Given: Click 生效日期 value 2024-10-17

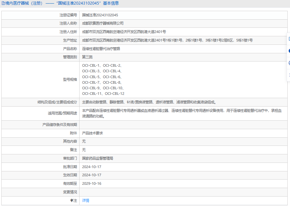Looking at the screenshot, I should (x=92, y=175).
